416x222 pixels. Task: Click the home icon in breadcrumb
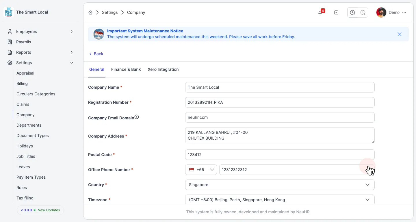(x=90, y=12)
